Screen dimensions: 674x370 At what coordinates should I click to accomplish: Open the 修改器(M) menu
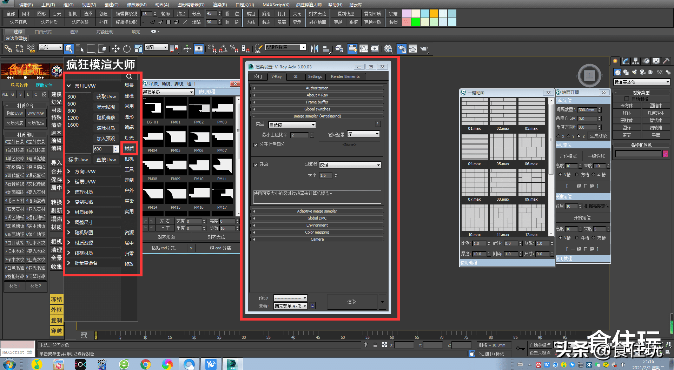[x=137, y=5]
